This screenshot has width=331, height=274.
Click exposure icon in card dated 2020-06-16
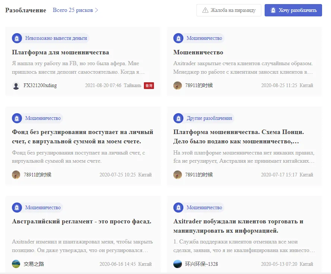coord(17,208)
